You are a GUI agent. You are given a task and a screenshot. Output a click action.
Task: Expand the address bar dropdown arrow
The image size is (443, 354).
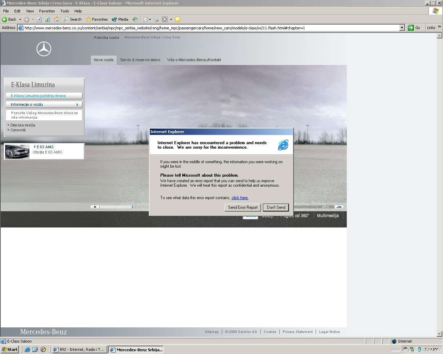402,28
